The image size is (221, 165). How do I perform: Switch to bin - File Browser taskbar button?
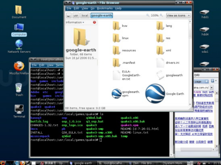(142, 163)
